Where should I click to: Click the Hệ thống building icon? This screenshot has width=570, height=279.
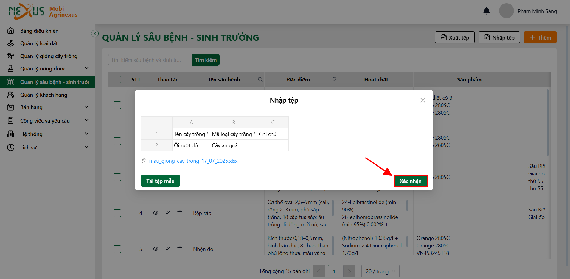pos(11,134)
